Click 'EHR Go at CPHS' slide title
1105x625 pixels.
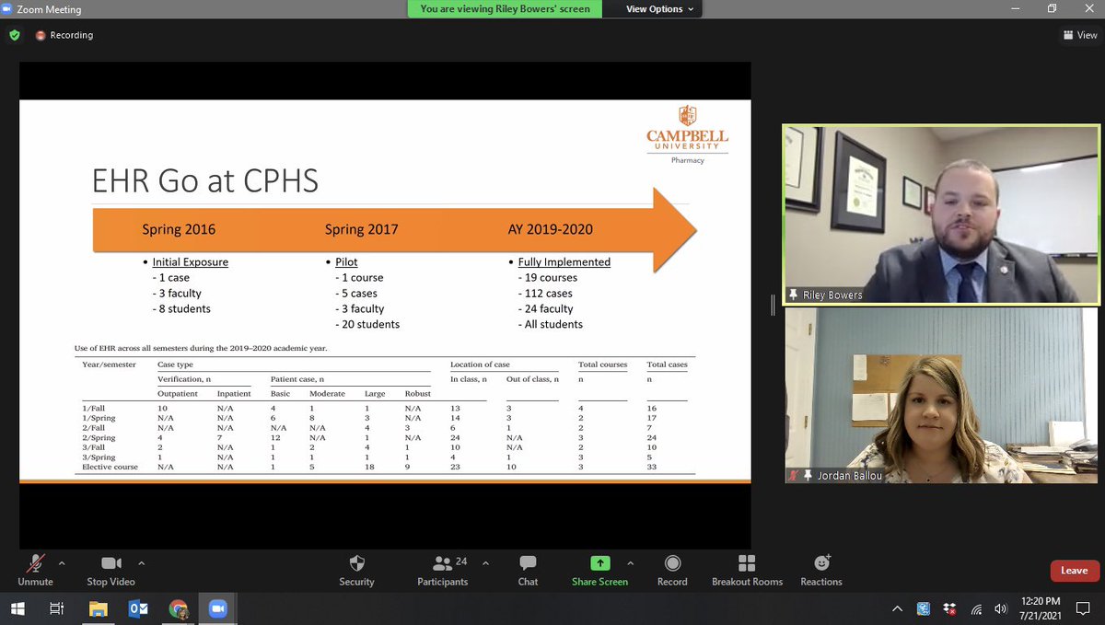click(205, 180)
